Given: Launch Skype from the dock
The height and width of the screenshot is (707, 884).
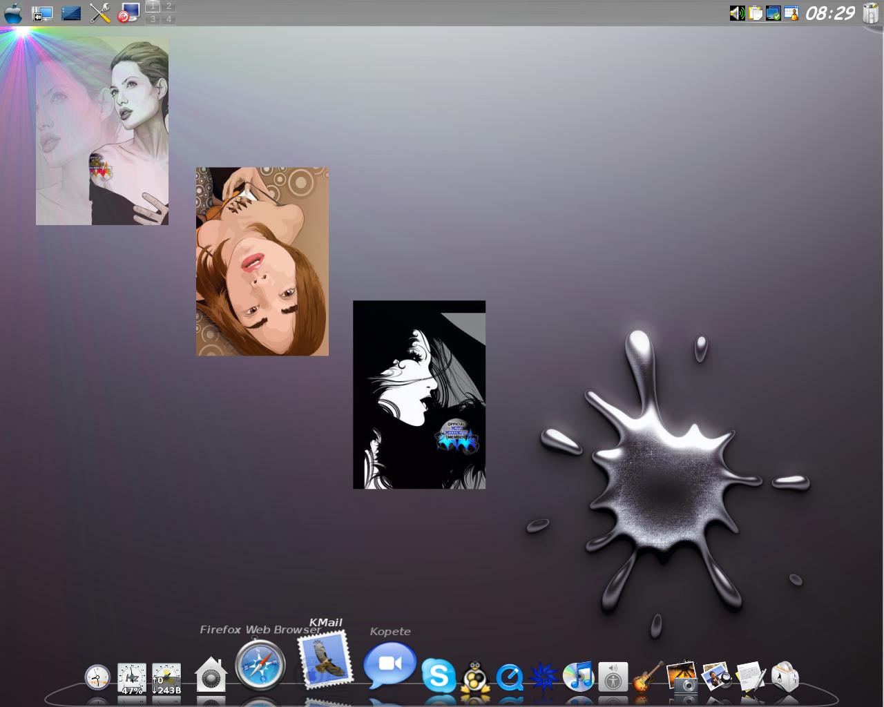Looking at the screenshot, I should click(x=439, y=675).
